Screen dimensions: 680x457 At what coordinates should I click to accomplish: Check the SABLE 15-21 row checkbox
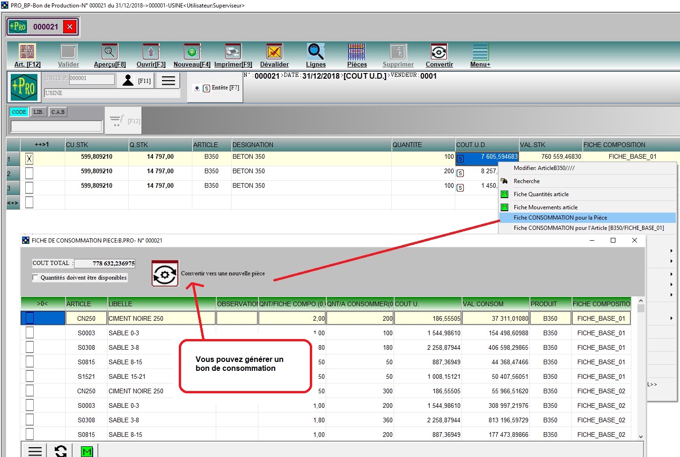29,376
